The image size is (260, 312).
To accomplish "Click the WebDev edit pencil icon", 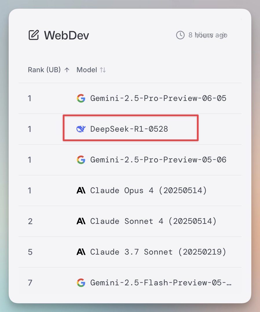I will click(34, 35).
